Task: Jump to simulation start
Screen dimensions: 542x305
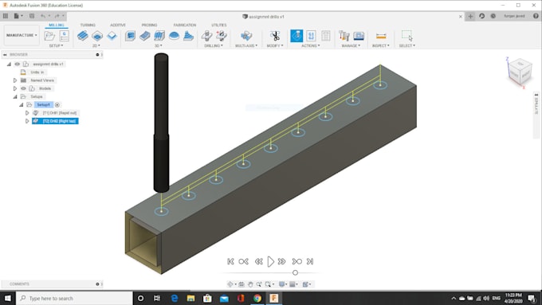Action: (x=230, y=261)
